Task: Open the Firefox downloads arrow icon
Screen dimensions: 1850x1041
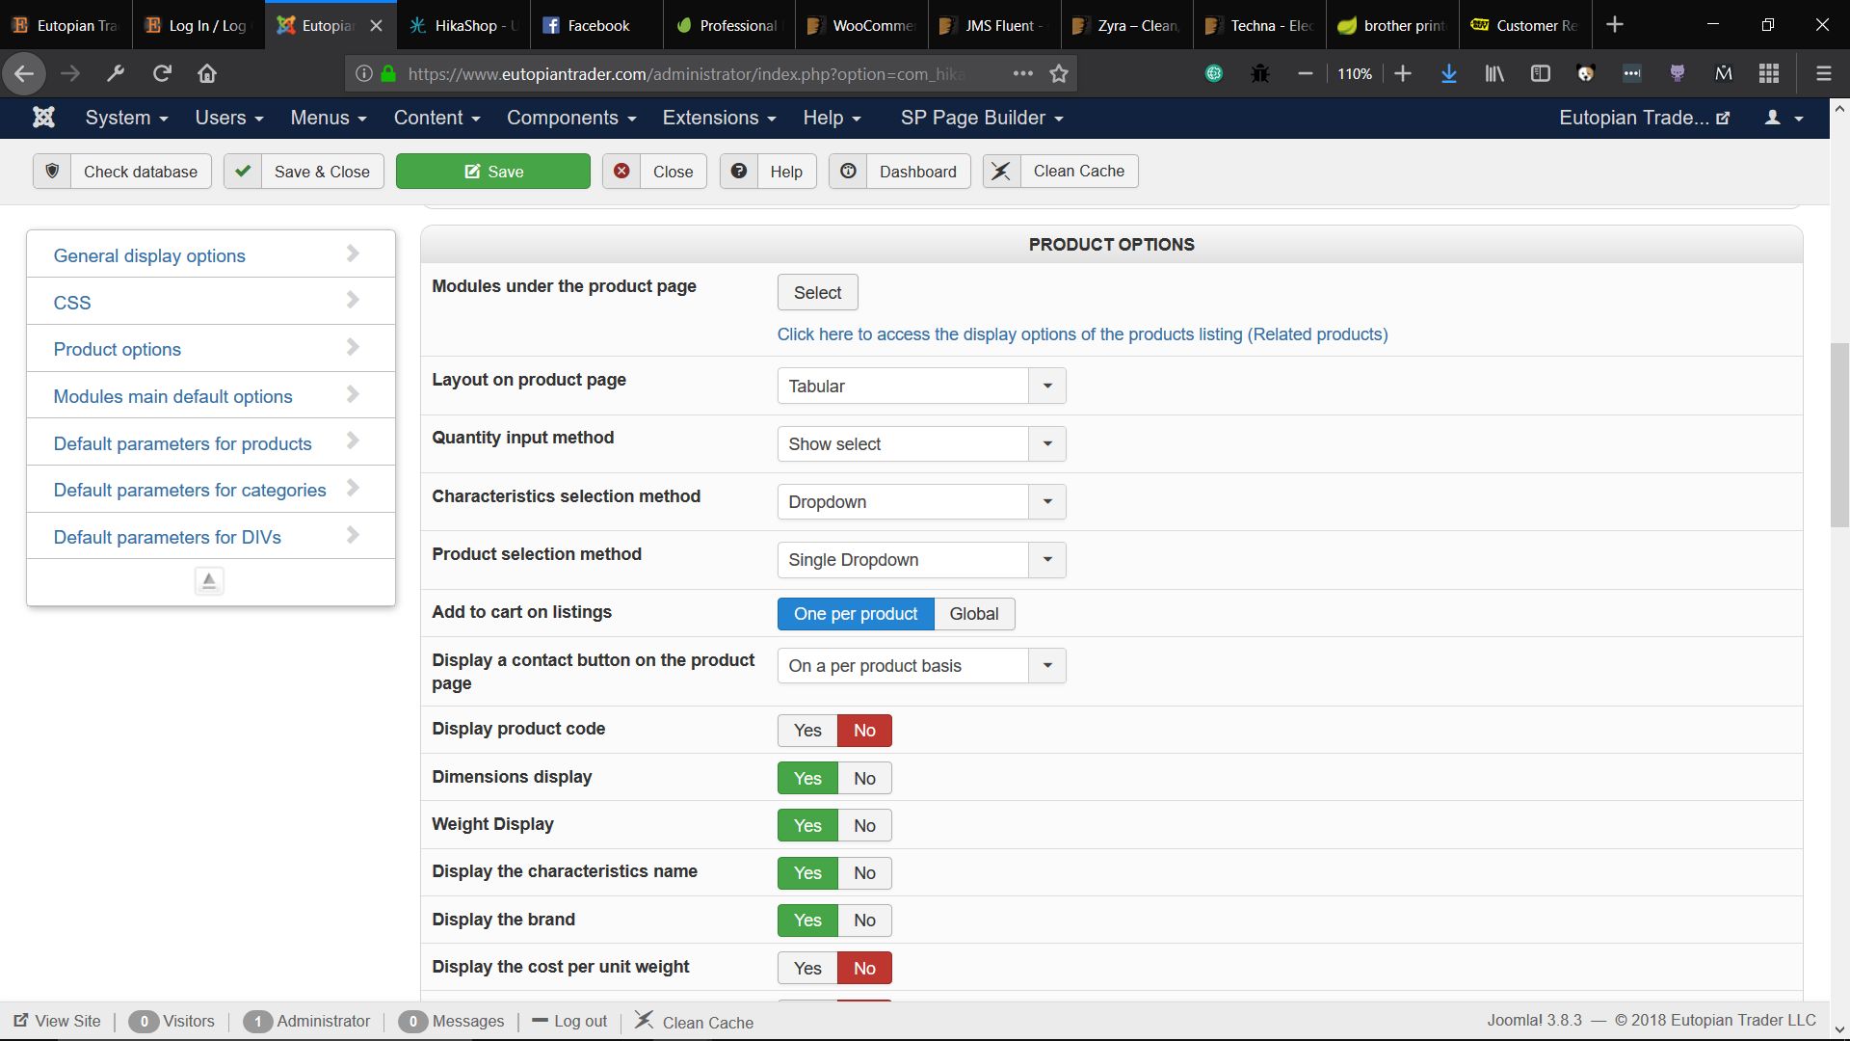Action: coord(1448,73)
